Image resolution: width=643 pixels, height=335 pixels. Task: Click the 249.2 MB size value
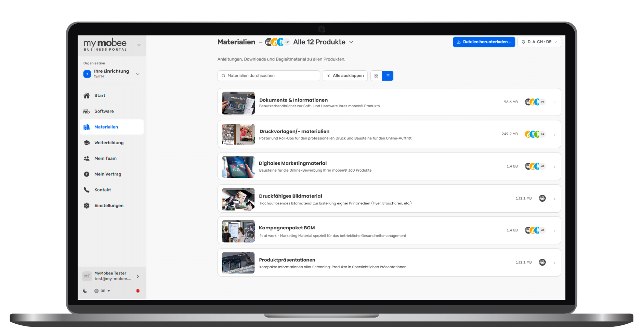click(x=510, y=134)
